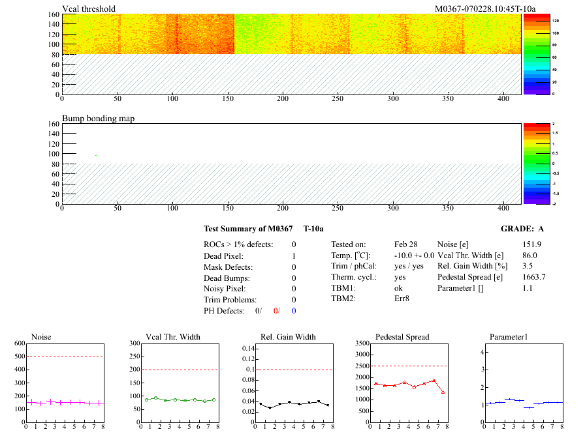This screenshot has height=438, width=585.
Task: Click the 'Vcal threshold' plot title
Action: coord(89,9)
